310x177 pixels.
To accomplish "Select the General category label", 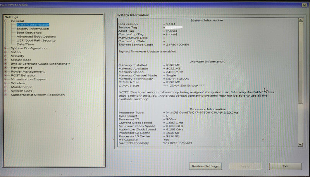I will coord(17,21).
